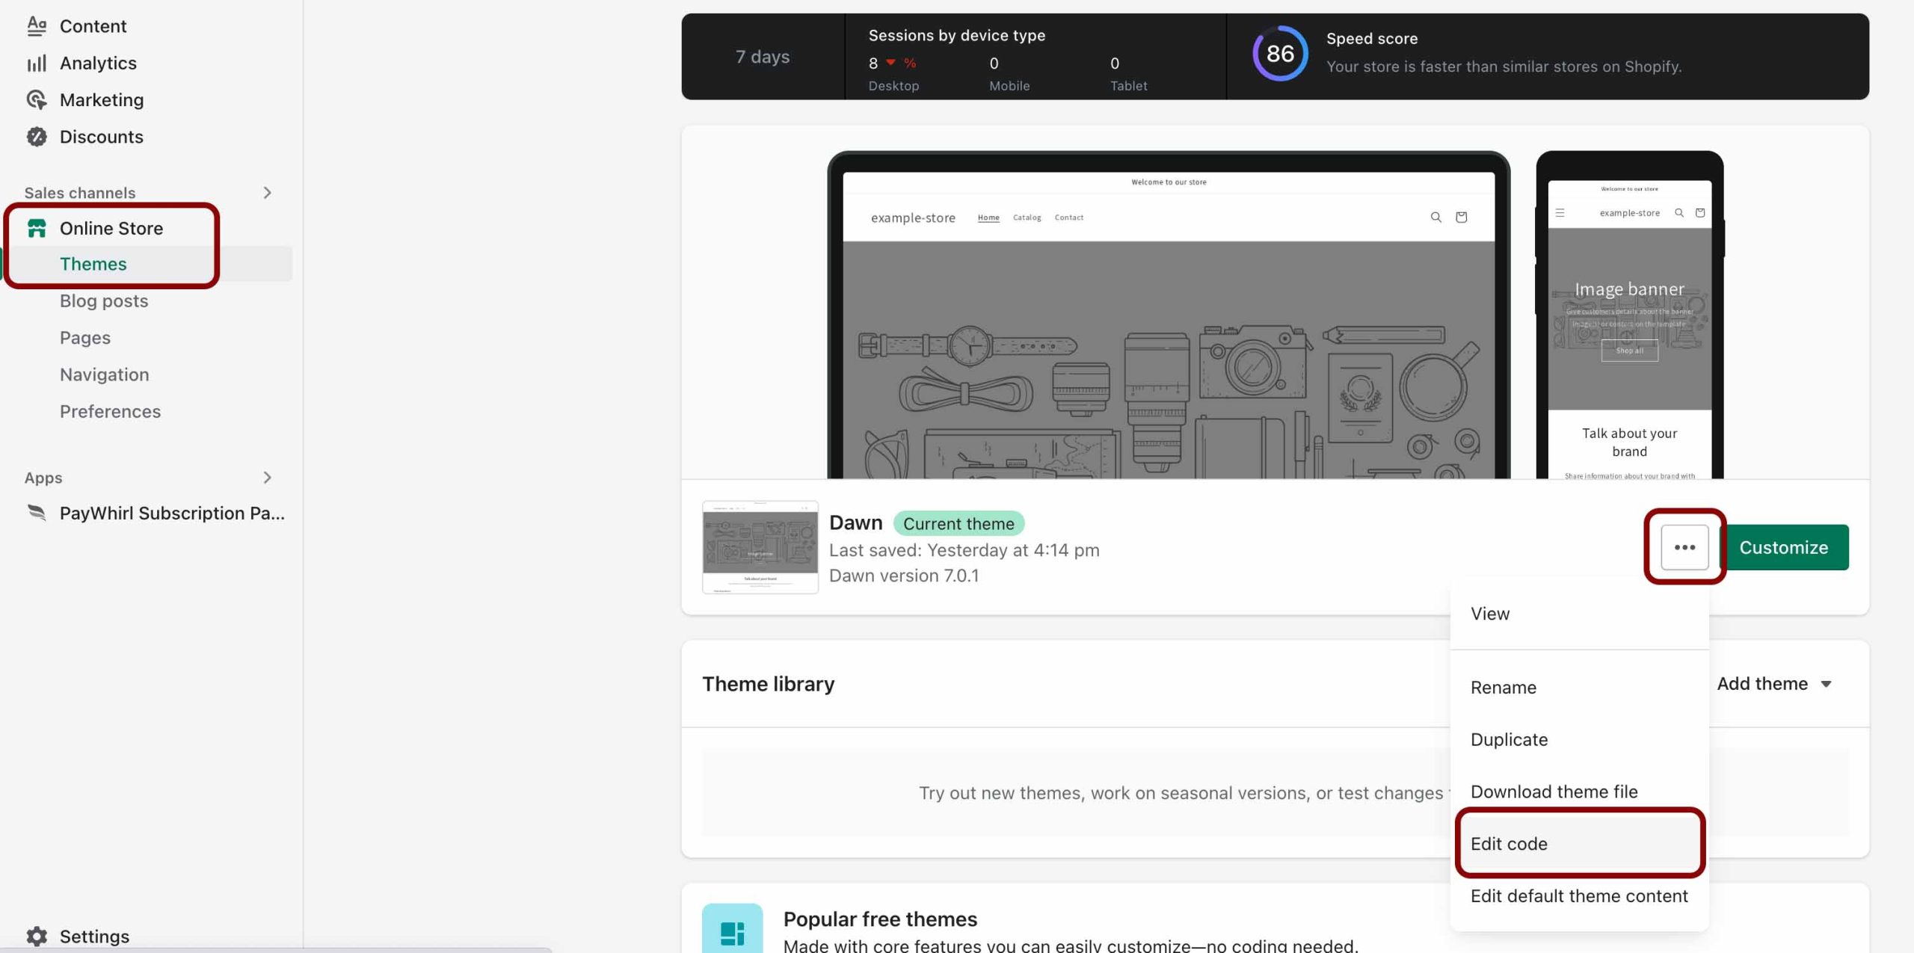This screenshot has height=953, width=1914.
Task: Click search icon in mobile preview
Action: tap(1679, 213)
